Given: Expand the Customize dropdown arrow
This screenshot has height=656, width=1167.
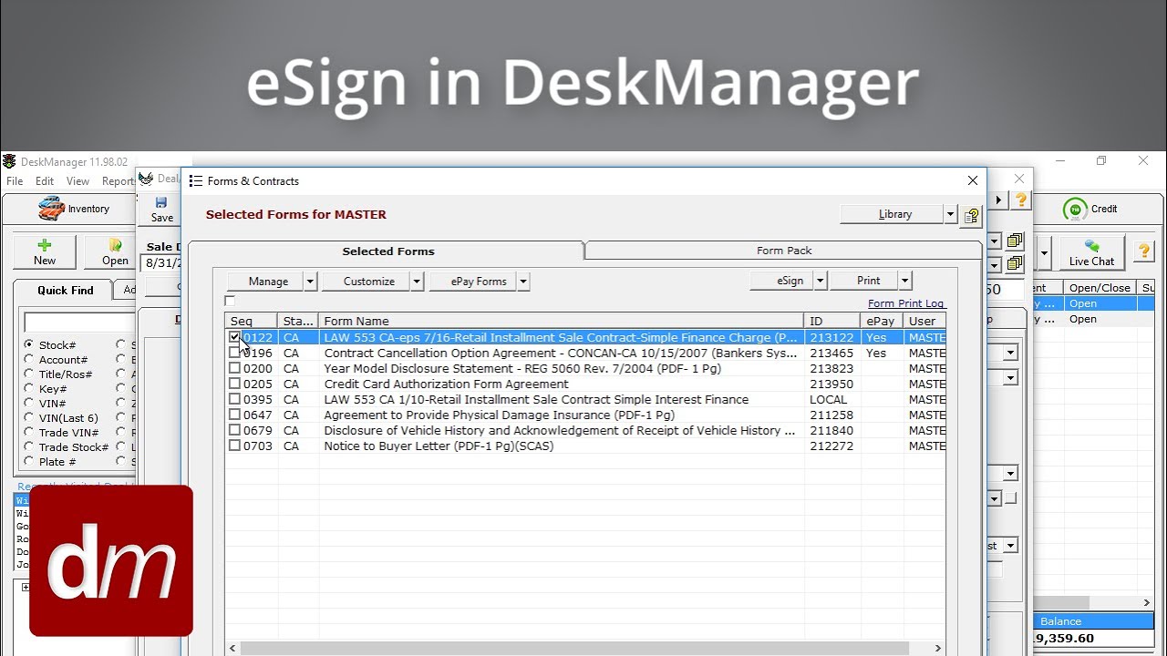Looking at the screenshot, I should pyautogui.click(x=417, y=282).
